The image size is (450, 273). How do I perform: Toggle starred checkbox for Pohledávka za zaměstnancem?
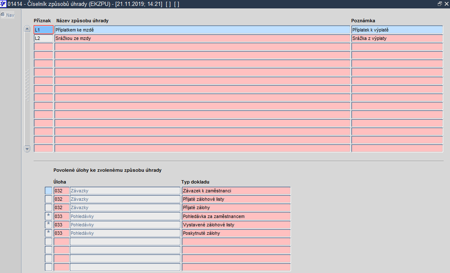49,216
